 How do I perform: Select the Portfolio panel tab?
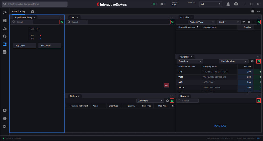click(185, 17)
